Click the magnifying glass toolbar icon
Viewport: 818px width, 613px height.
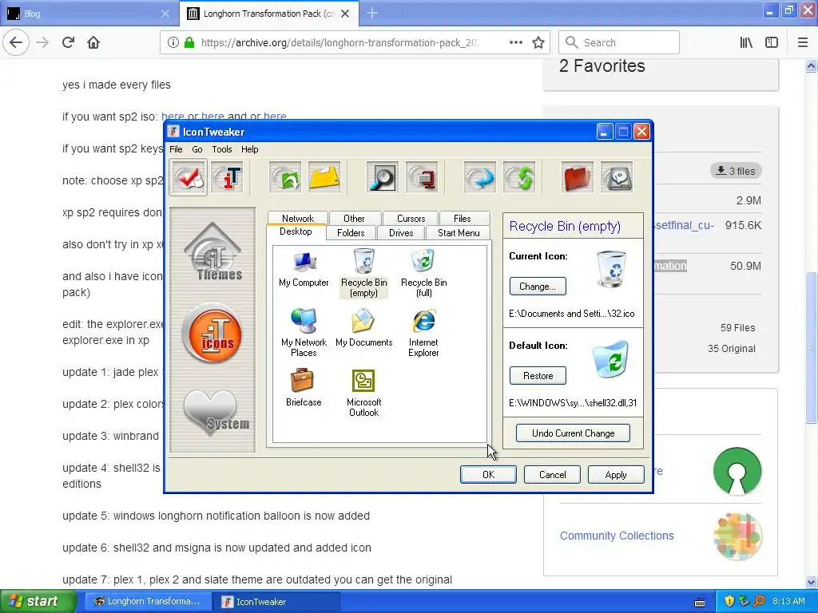tap(382, 178)
